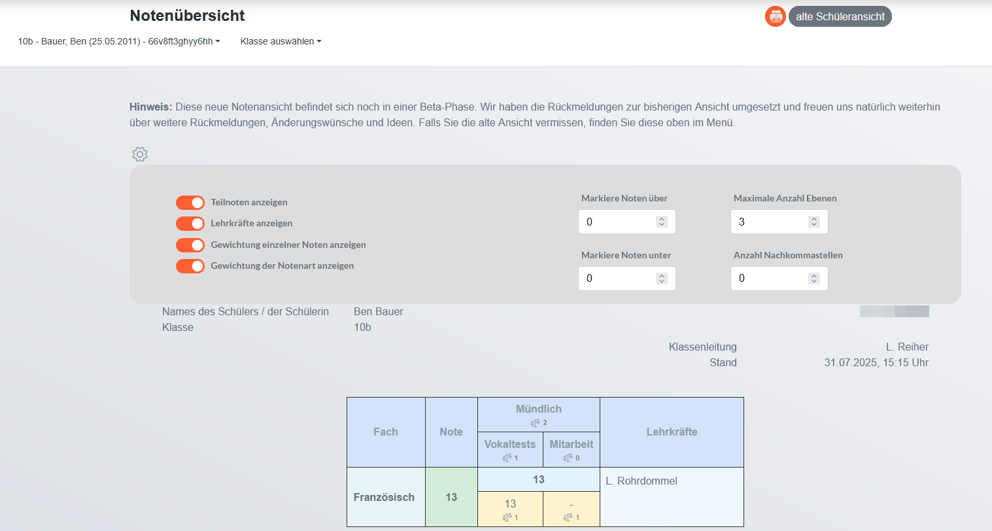Image resolution: width=992 pixels, height=531 pixels.
Task: Click the bold Hinweis: label
Action: click(x=150, y=107)
